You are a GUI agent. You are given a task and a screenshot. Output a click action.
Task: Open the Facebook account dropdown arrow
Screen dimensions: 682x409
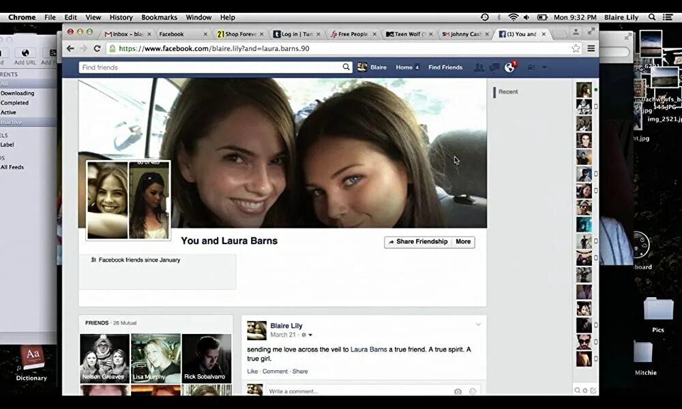(x=544, y=67)
